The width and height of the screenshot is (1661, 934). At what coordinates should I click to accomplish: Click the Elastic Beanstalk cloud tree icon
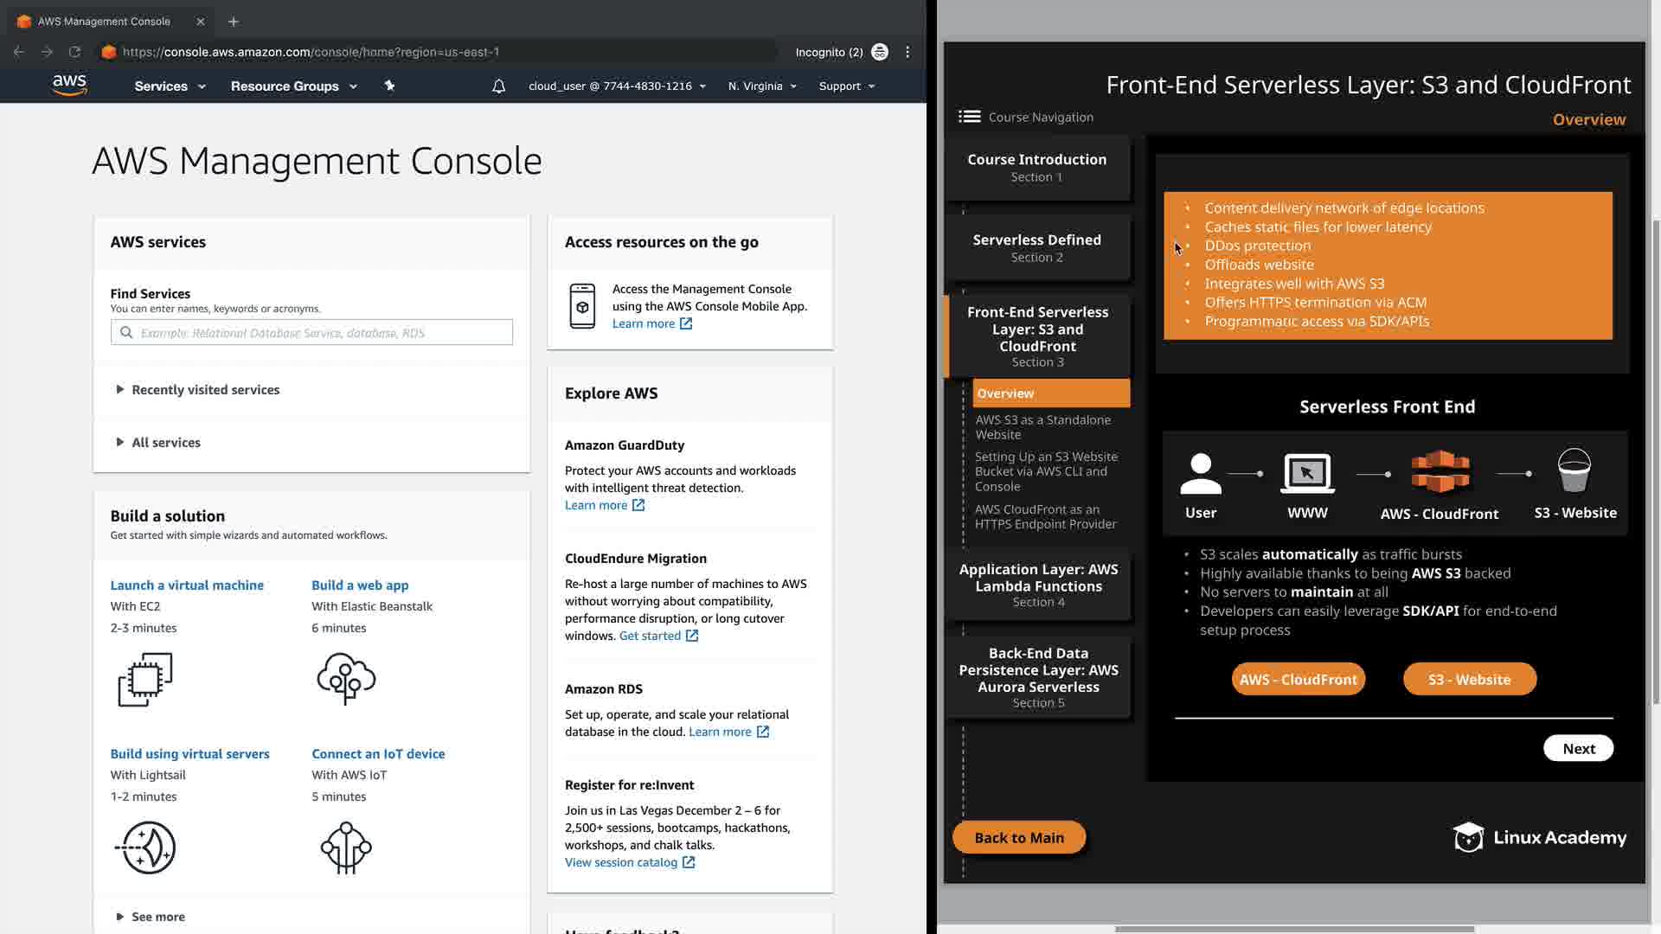(x=346, y=678)
